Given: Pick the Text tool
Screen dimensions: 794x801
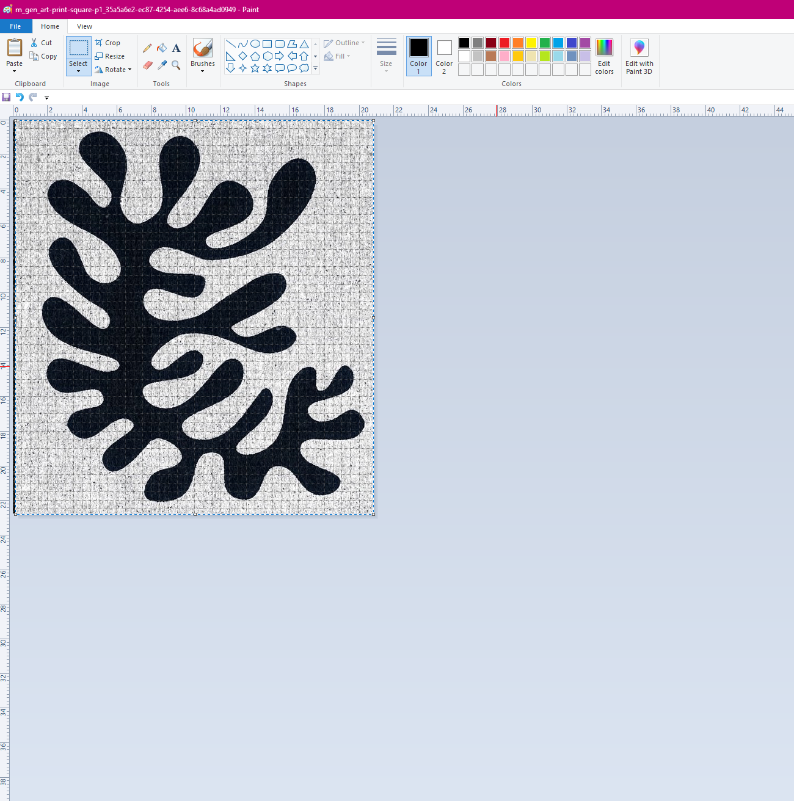Looking at the screenshot, I should [176, 48].
